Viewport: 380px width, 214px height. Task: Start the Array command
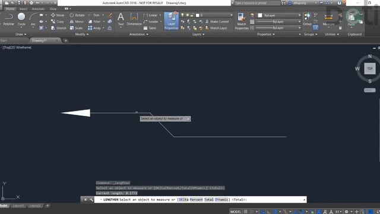[x=94, y=28]
